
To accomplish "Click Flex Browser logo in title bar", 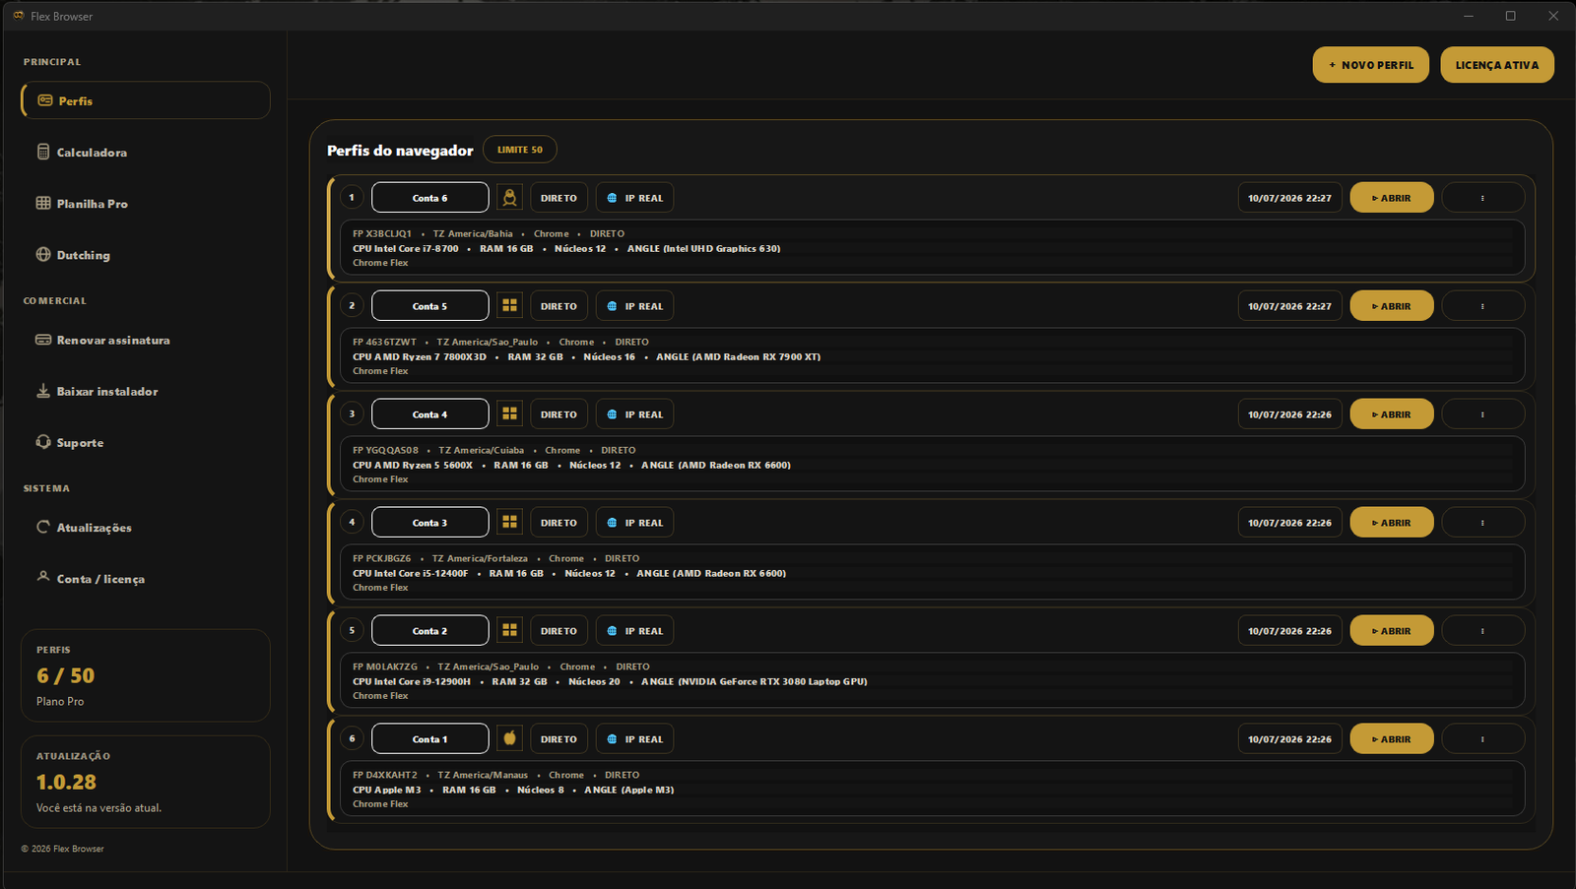I will [18, 16].
